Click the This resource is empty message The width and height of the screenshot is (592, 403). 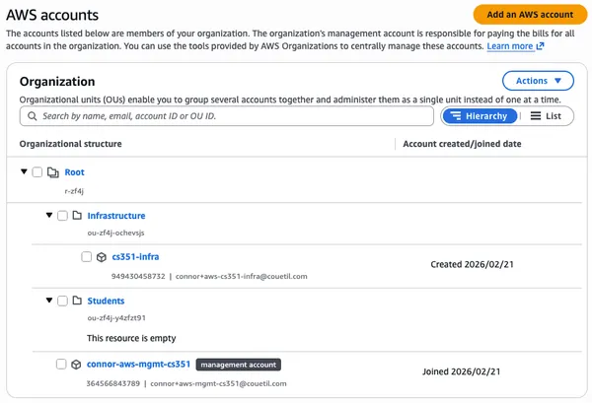pyautogui.click(x=131, y=338)
